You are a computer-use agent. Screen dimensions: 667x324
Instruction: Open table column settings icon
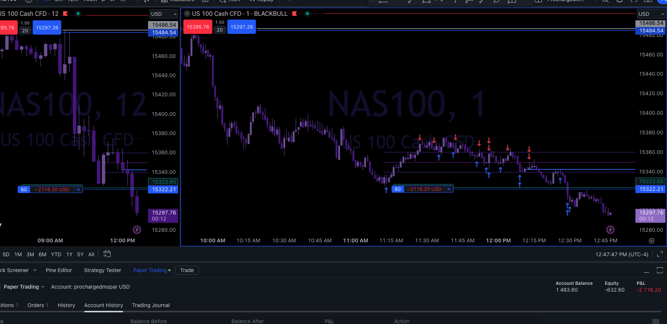[x=656, y=321]
